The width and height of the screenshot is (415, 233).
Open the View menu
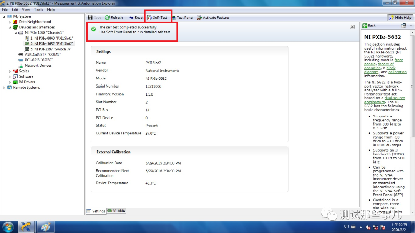[x=26, y=10]
